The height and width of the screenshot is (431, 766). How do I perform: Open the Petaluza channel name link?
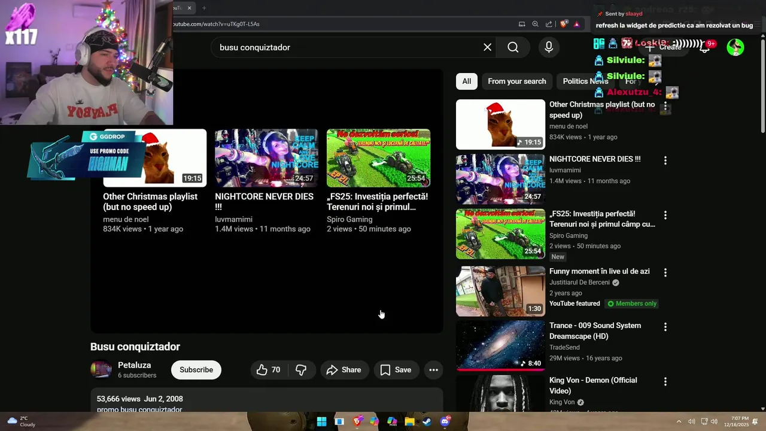135,365
